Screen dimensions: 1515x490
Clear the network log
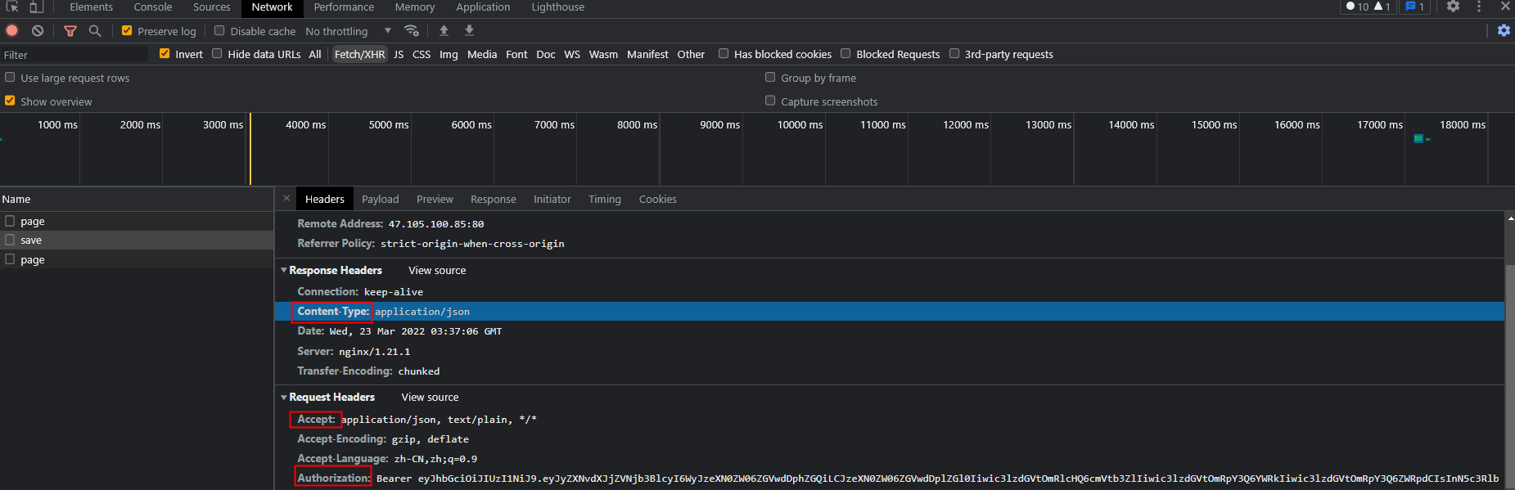pos(38,30)
